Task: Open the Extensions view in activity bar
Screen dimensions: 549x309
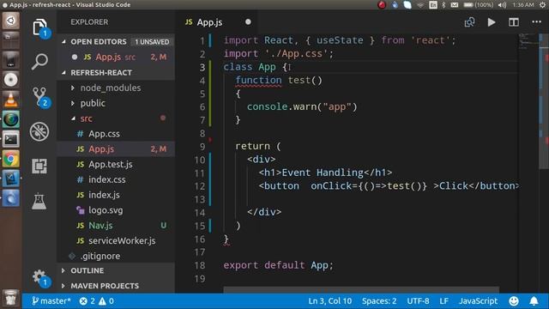Action: pos(39,166)
